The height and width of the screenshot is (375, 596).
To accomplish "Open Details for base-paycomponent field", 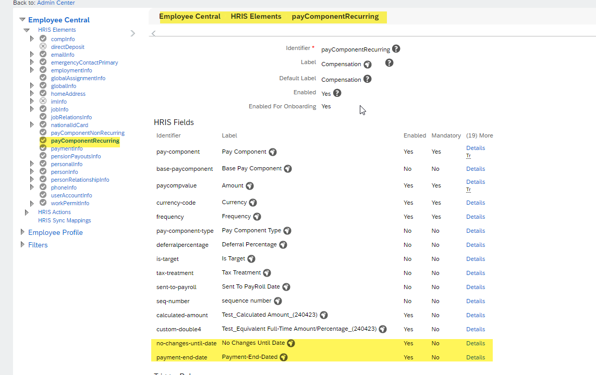I will (x=476, y=169).
